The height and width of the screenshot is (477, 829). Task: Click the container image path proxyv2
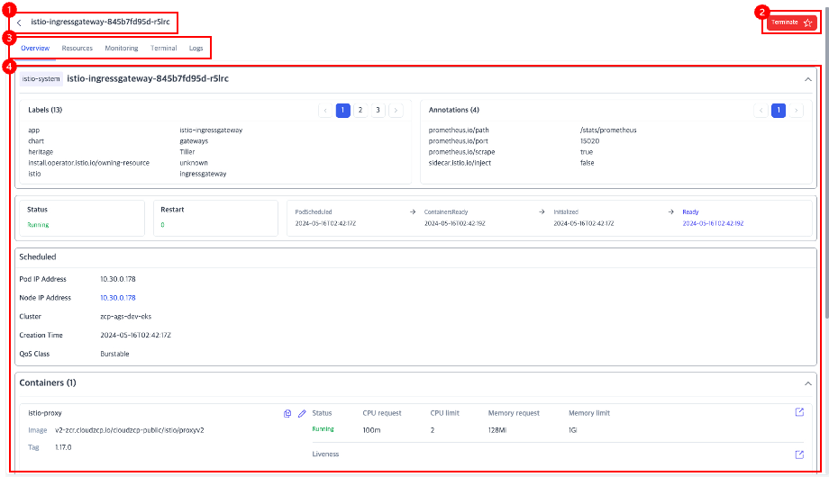pyautogui.click(x=130, y=430)
